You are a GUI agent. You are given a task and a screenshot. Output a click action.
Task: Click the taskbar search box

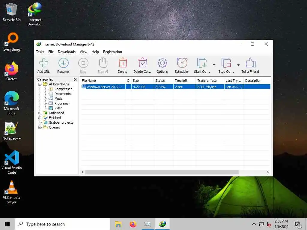[62, 224]
